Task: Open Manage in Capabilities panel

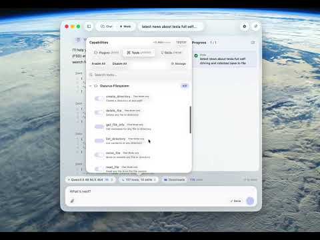Action: pos(179,64)
